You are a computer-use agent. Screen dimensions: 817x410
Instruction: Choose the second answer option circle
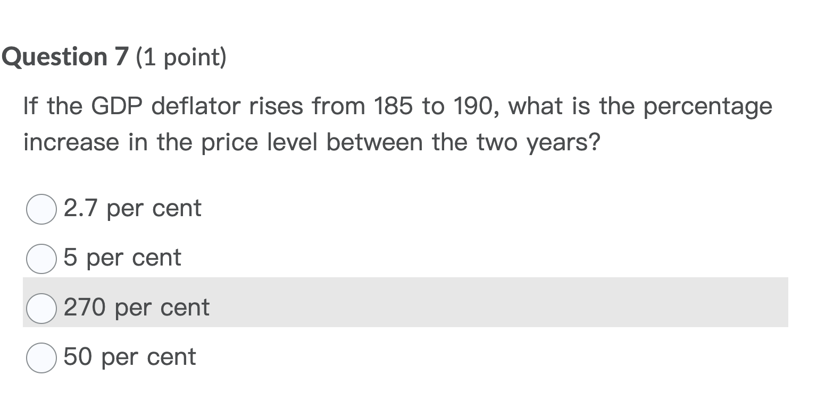[40, 259]
